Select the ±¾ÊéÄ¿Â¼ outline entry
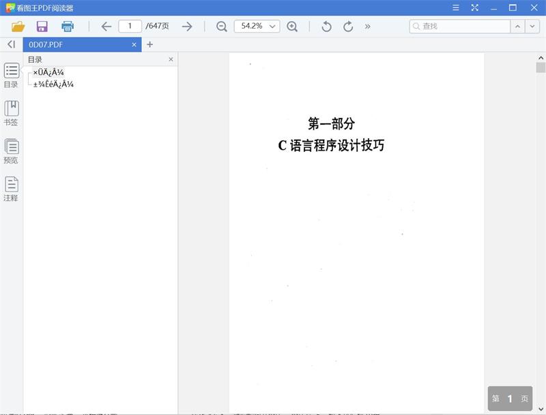The height and width of the screenshot is (415, 546). (53, 84)
